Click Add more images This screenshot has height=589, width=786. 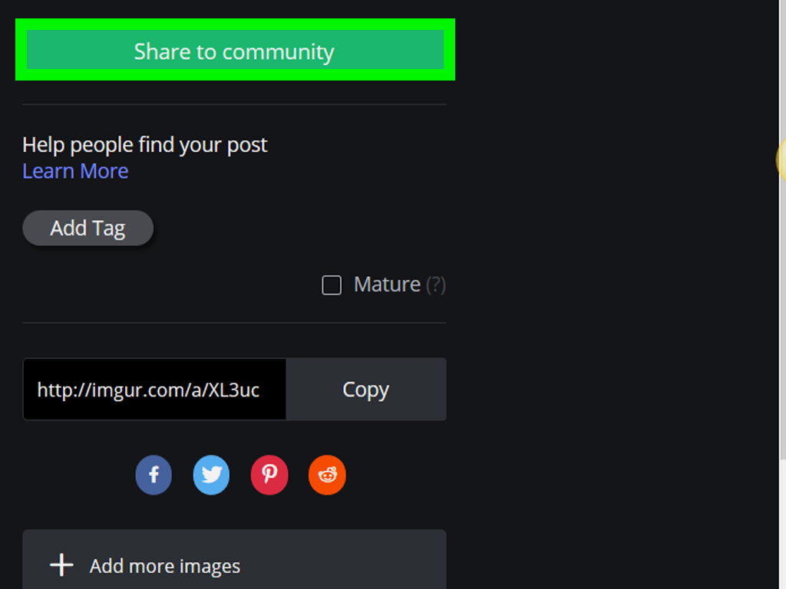[164, 565]
